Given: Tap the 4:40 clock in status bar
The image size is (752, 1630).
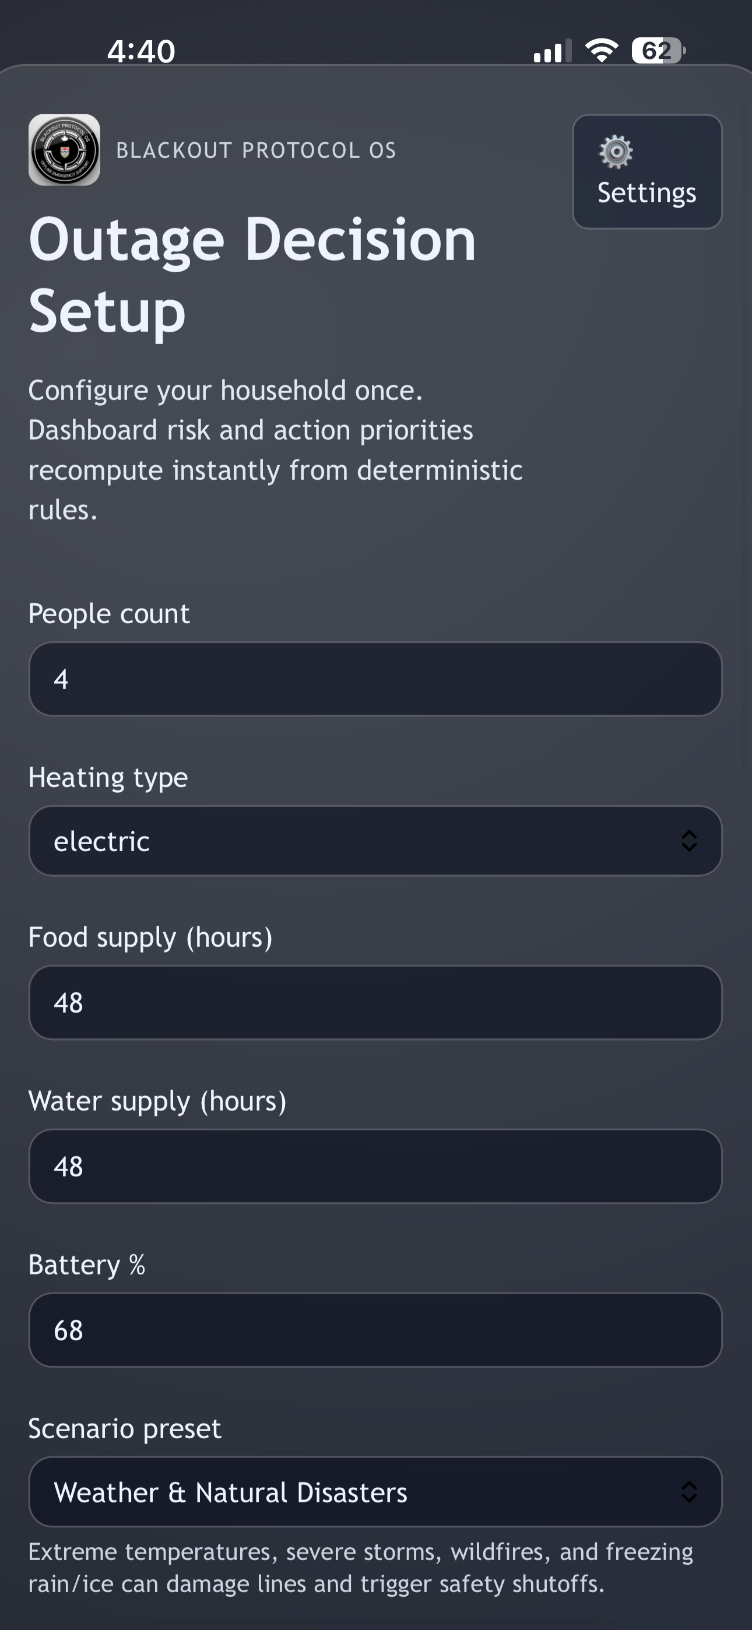Looking at the screenshot, I should [x=141, y=51].
